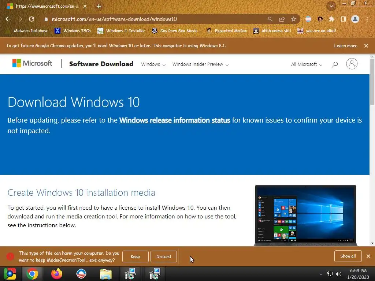Expand the All Microsoft menu

pos(307,64)
